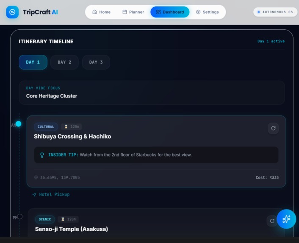Click the map pin icon beside coordinates
Image resolution: width=299 pixels, height=243 pixels.
pyautogui.click(x=36, y=178)
